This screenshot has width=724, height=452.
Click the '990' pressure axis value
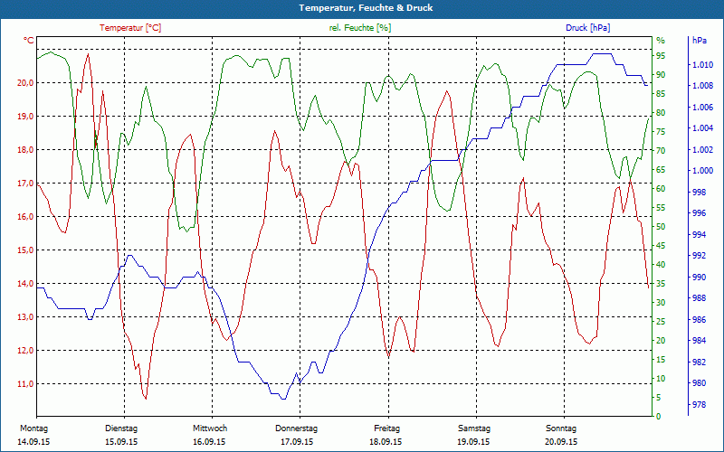[x=699, y=278]
